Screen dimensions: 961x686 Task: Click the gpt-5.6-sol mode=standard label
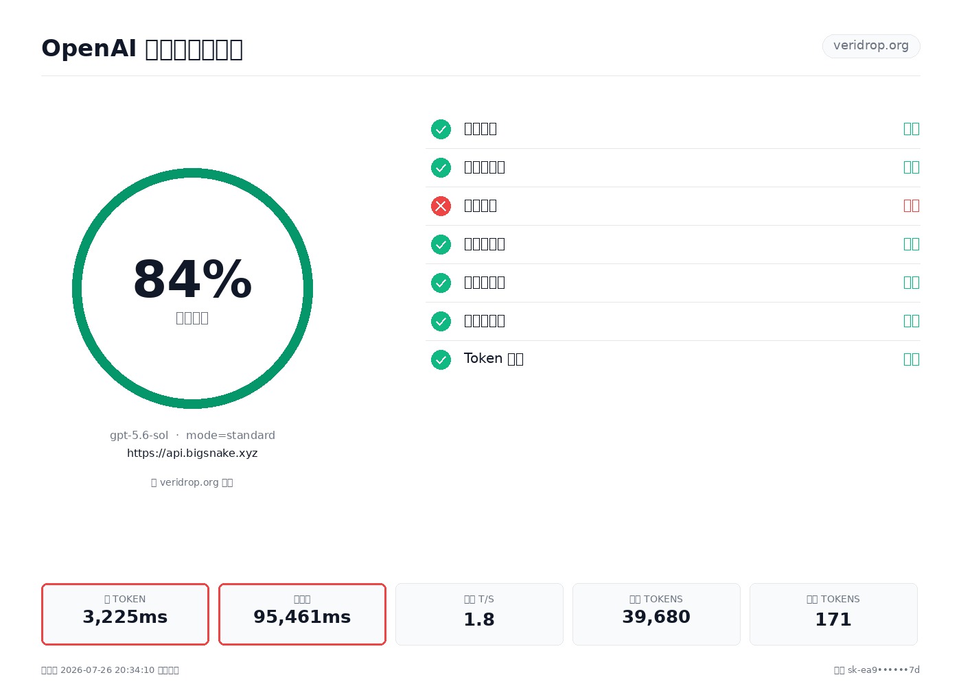pos(192,435)
